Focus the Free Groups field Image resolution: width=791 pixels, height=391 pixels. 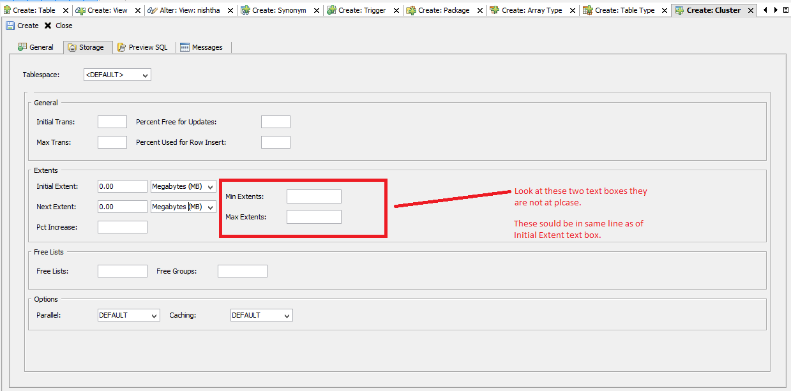coord(243,271)
